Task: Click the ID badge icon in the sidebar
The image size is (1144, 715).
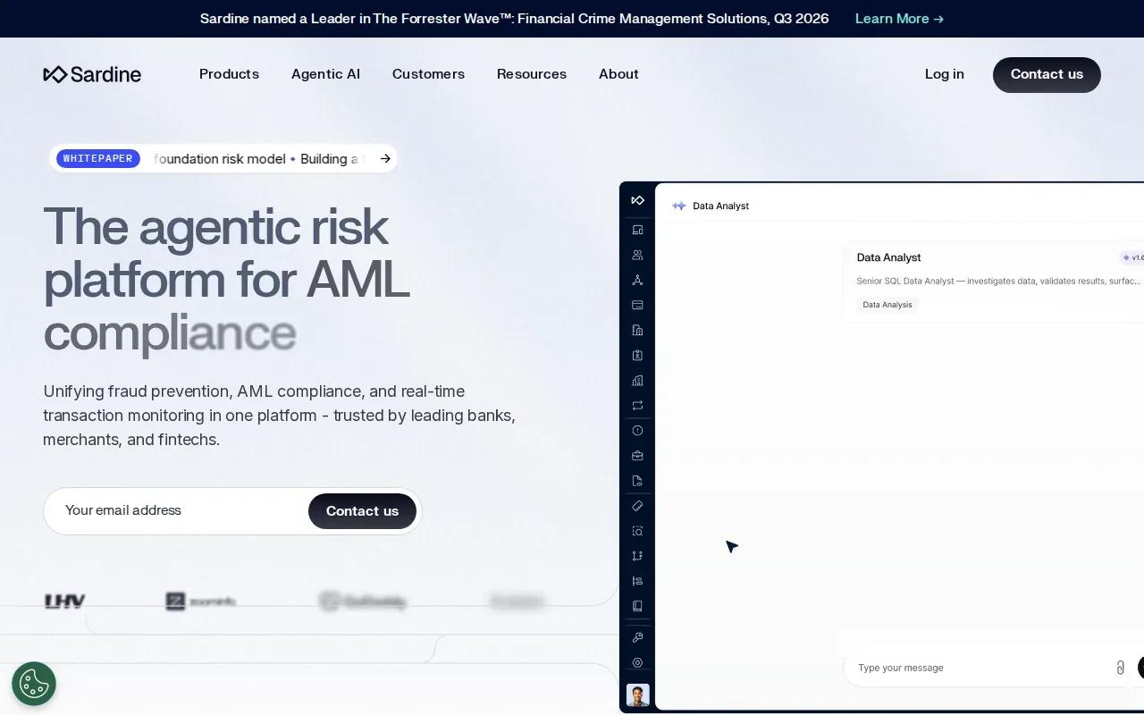Action: tap(637, 355)
